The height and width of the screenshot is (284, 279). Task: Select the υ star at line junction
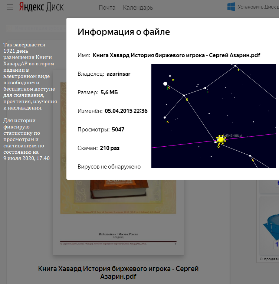coord(184,96)
